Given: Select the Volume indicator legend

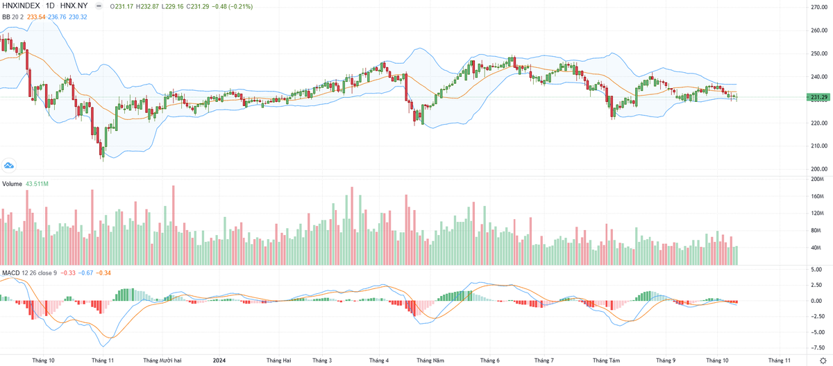Looking at the screenshot, I should pyautogui.click(x=12, y=184).
